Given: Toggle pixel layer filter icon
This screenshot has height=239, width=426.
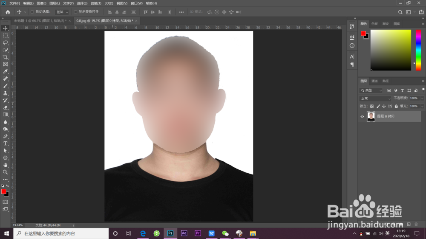Looking at the screenshot, I should pyautogui.click(x=389, y=90).
